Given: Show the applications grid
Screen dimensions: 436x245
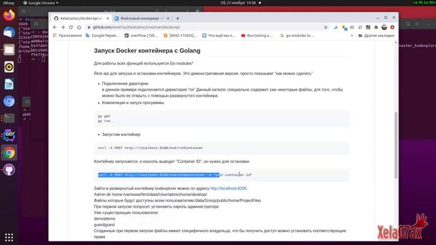Looking at the screenshot, I should tap(9, 238).
